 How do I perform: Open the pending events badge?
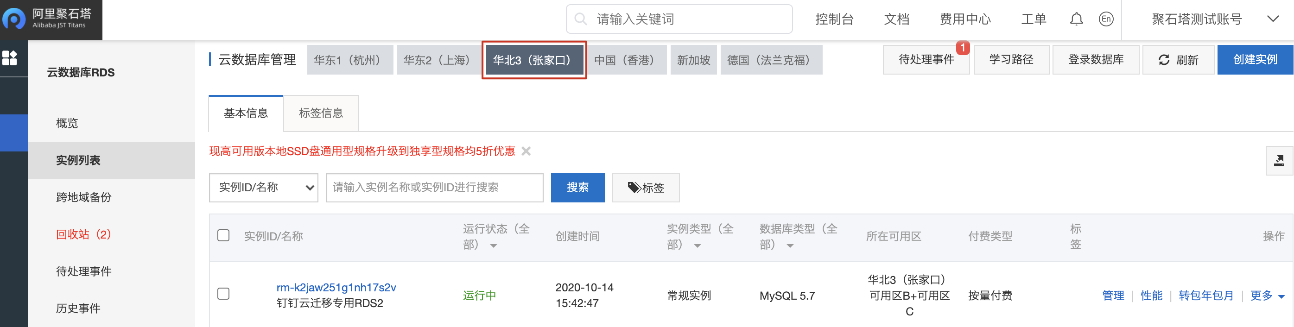tap(963, 48)
